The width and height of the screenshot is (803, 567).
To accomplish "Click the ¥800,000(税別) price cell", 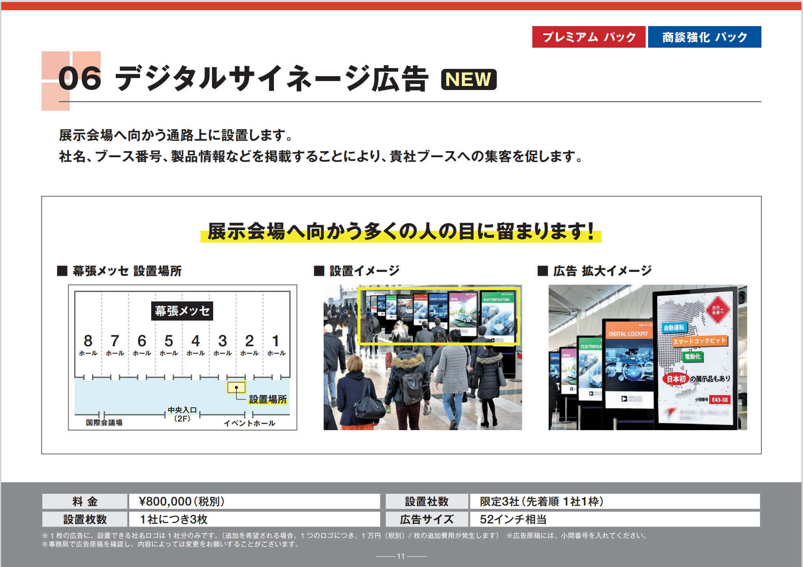I will tap(254, 501).
